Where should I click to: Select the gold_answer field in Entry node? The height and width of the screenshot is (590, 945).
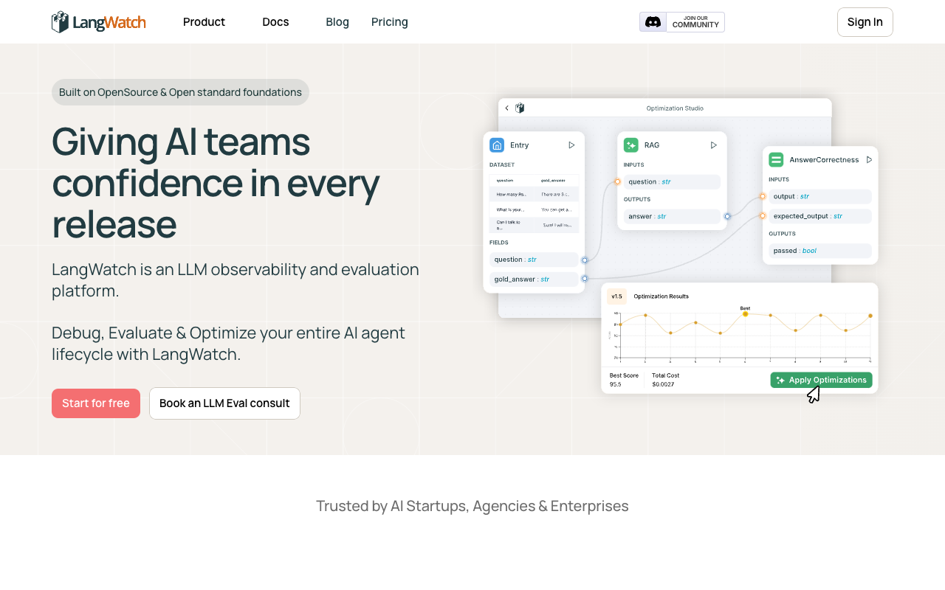(x=534, y=280)
